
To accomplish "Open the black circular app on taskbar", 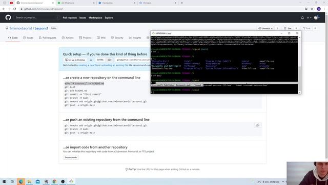I will pos(63,181).
